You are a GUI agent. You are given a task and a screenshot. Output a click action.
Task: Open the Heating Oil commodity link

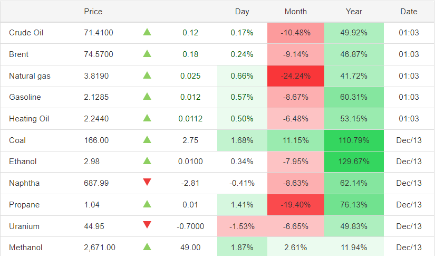click(x=29, y=119)
